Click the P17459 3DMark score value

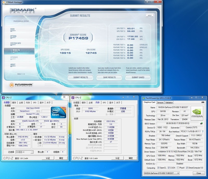[x=78, y=38]
